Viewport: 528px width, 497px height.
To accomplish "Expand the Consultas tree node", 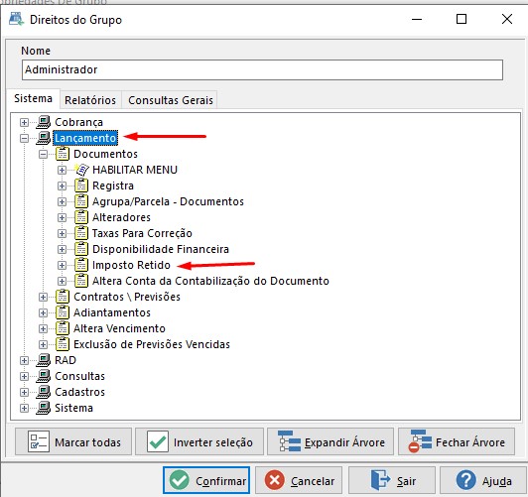I will coord(24,376).
